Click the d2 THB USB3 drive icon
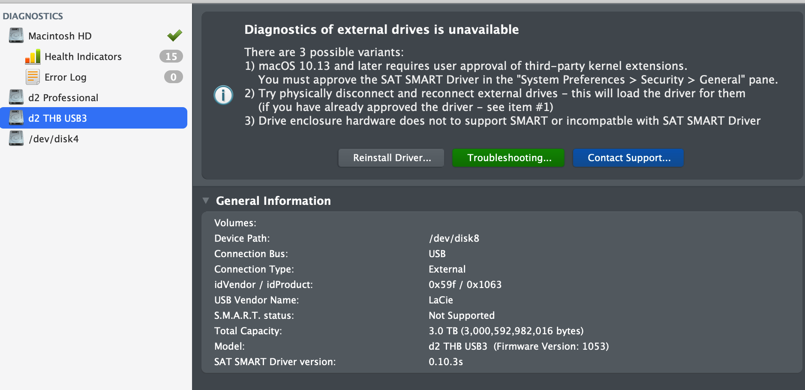 click(16, 118)
